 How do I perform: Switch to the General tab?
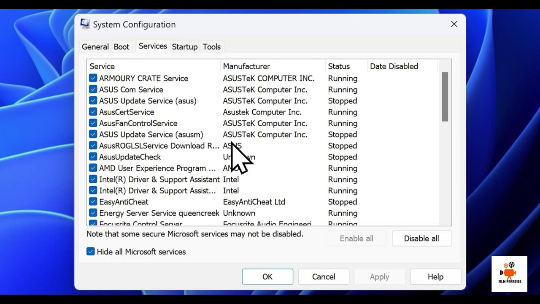click(x=95, y=47)
